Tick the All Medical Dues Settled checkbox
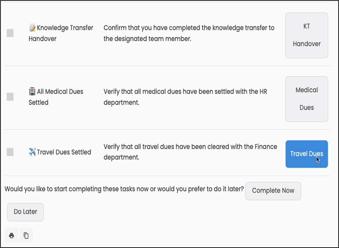The width and height of the screenshot is (339, 248). point(10,97)
